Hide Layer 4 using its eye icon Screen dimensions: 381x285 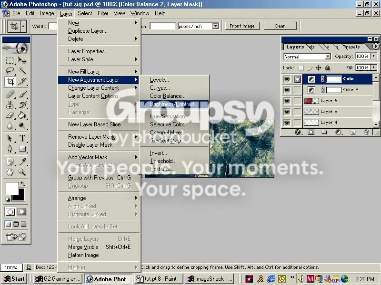pyautogui.click(x=287, y=123)
